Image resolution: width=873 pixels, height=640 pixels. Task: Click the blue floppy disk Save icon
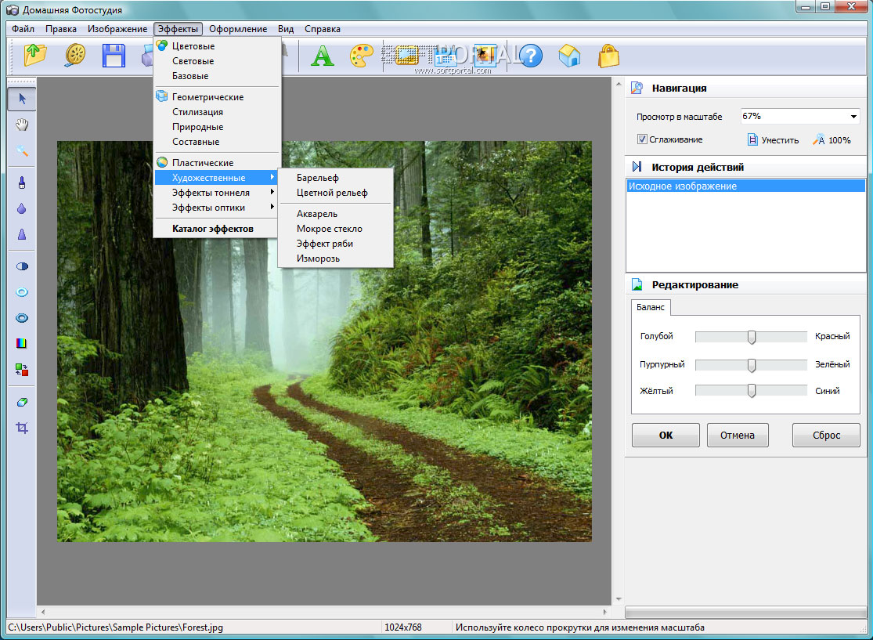coord(114,56)
